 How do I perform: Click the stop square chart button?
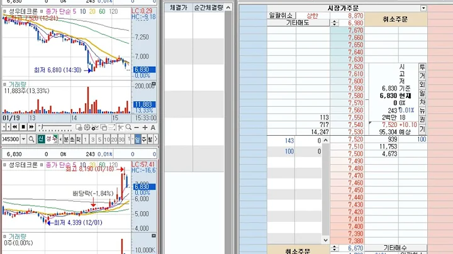pyautogui.click(x=23, y=127)
